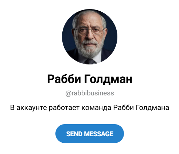Open the round profile photo
Viewport: 179px width, 154px height.
90,37
